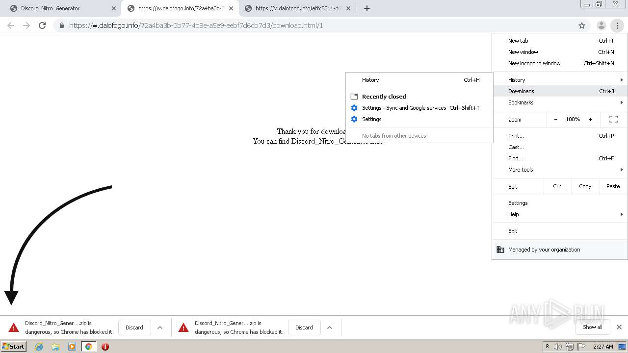Reload the current page
This screenshot has width=628, height=353.
42,25
